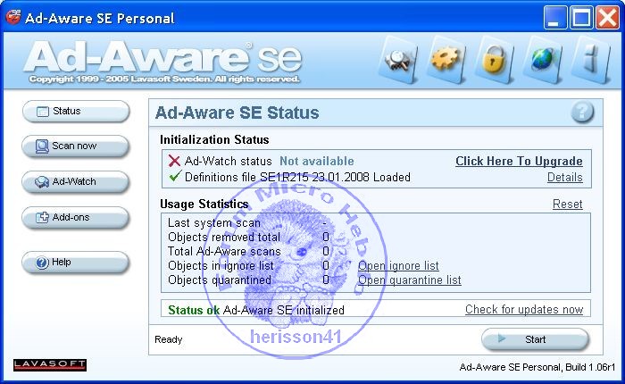Click the Ad-Aware title bar app icon
625x384 pixels.
pos(13,17)
